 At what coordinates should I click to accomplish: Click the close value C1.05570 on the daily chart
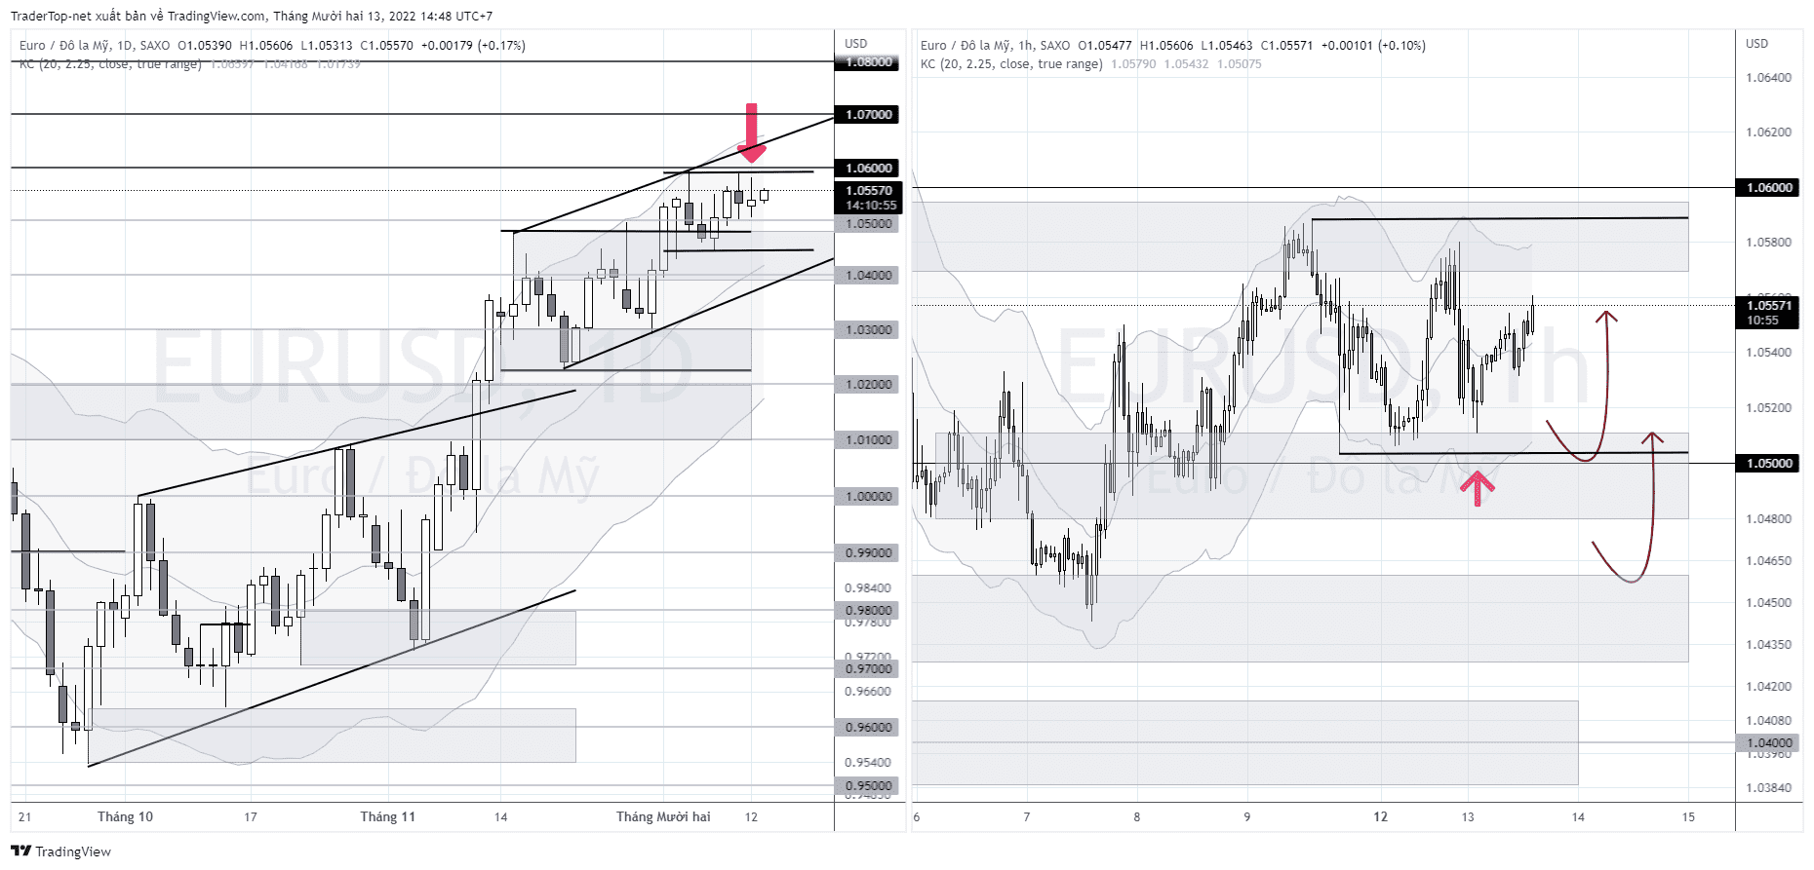pyautogui.click(x=387, y=46)
